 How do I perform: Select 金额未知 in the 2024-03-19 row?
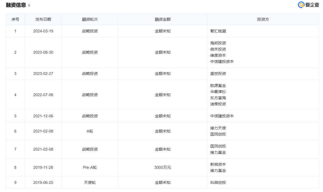[x=162, y=31]
